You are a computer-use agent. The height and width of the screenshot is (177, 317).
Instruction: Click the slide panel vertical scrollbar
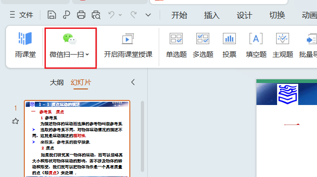tap(142, 136)
